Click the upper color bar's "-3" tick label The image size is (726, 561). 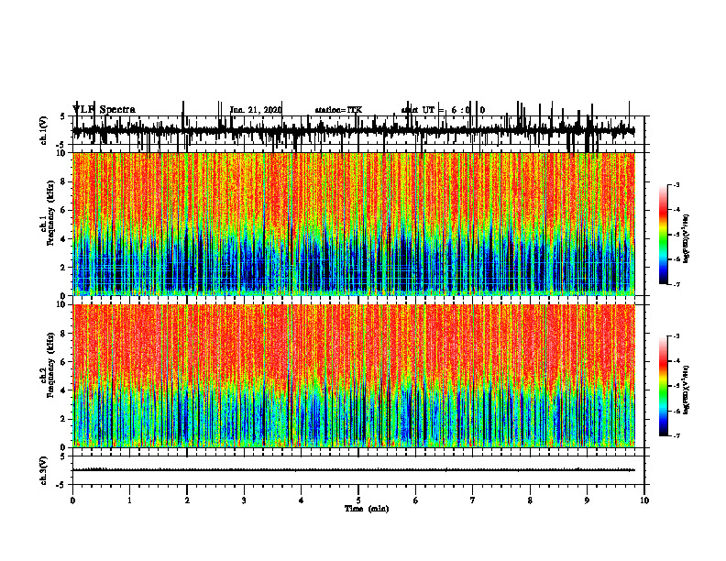point(676,185)
